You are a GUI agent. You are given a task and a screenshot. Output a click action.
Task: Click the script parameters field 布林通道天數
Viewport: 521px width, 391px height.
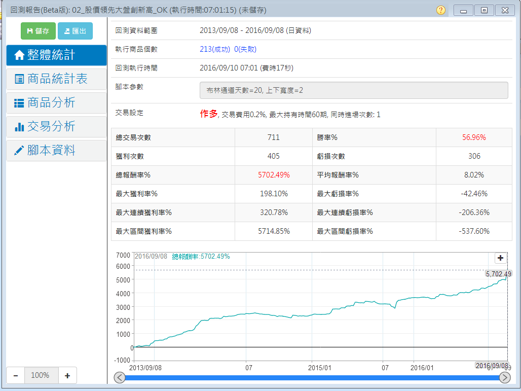354,90
